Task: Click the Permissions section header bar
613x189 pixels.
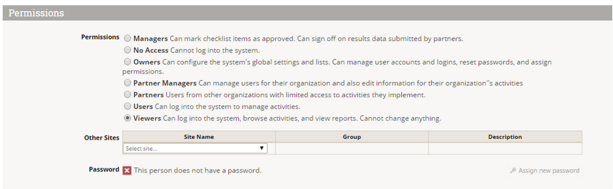Action: click(x=307, y=13)
